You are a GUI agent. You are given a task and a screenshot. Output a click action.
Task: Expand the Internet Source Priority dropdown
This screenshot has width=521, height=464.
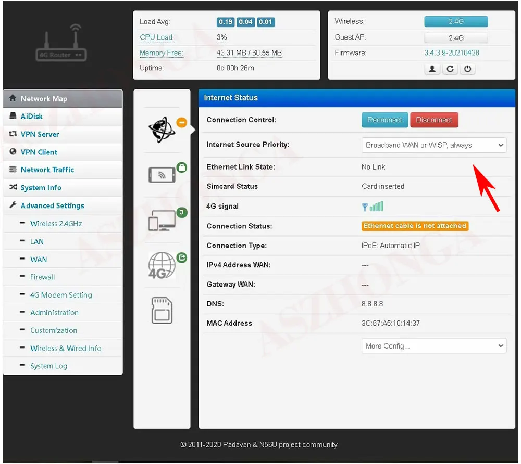[x=435, y=145]
